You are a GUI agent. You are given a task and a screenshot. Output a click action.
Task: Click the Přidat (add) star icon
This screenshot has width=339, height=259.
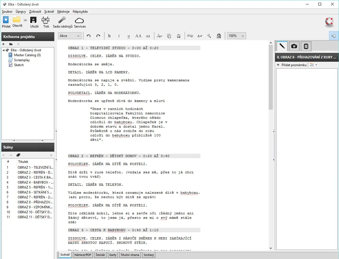(x=6, y=20)
